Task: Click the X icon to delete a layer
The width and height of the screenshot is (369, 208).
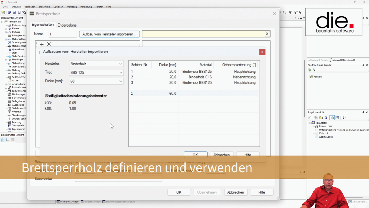Action: (49, 44)
